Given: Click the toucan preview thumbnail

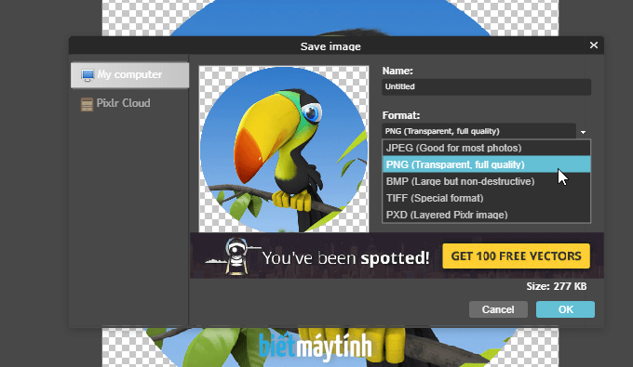Looking at the screenshot, I should click(284, 149).
